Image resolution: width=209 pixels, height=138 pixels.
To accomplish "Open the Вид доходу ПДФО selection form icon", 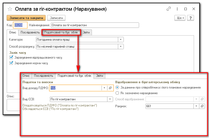I will click(x=110, y=88).
